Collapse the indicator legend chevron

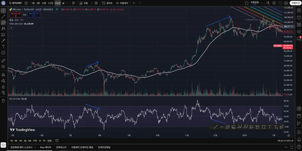(11, 28)
